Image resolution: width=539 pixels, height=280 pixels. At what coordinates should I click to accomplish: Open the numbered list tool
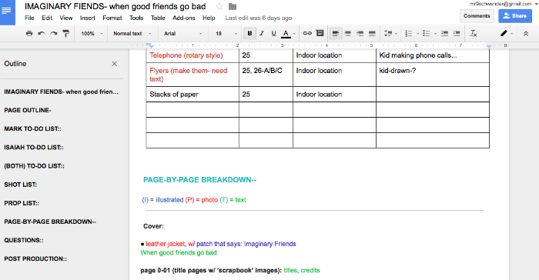[x=409, y=33]
